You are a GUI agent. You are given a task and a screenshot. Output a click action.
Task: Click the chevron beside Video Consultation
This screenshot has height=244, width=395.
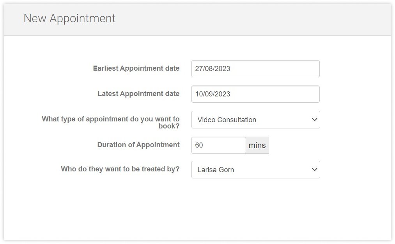[315, 120]
